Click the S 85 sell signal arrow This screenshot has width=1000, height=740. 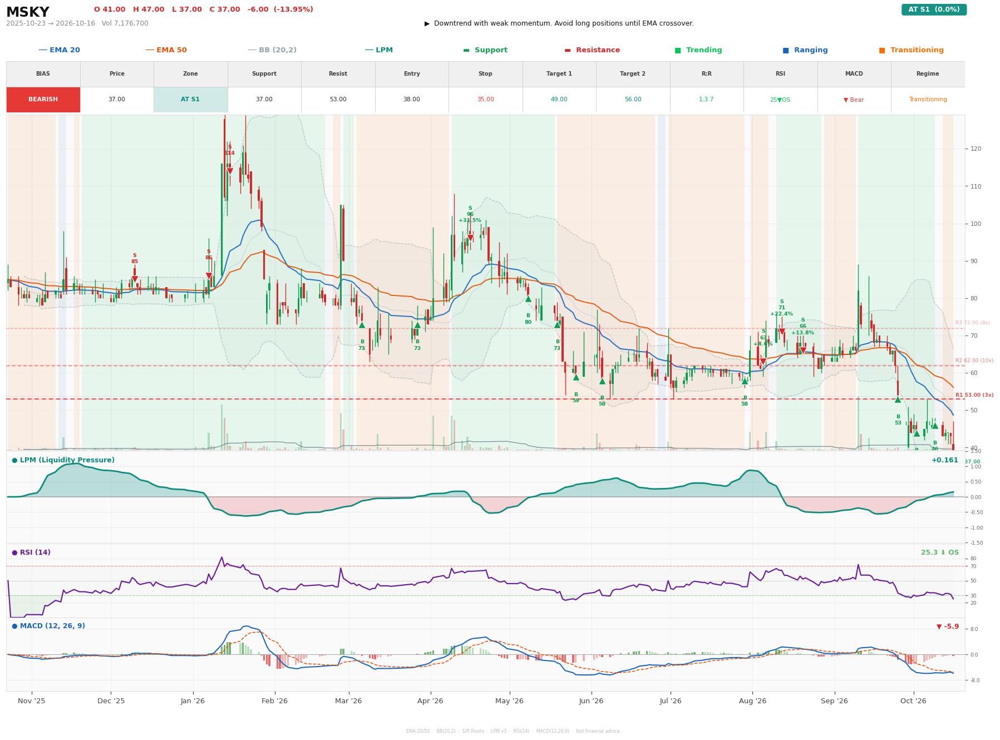click(x=135, y=279)
